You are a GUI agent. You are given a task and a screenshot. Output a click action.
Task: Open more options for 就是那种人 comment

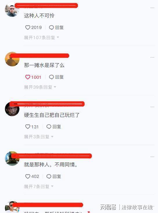click(x=152, y=156)
